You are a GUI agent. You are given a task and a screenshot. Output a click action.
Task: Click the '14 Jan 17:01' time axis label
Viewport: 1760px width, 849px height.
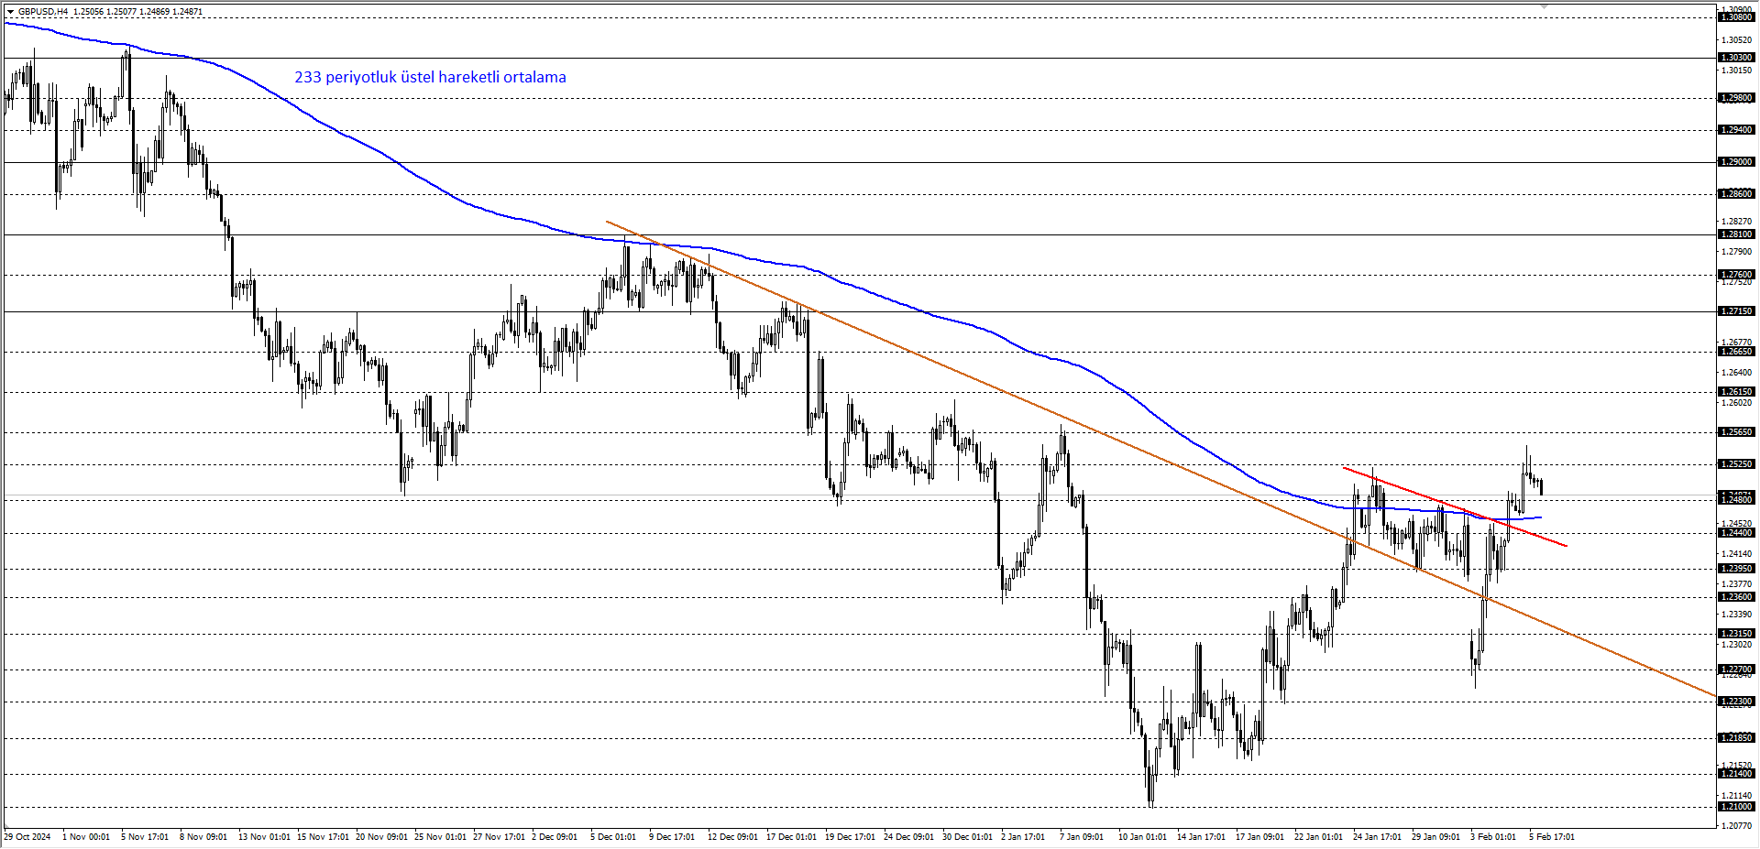(x=1202, y=837)
